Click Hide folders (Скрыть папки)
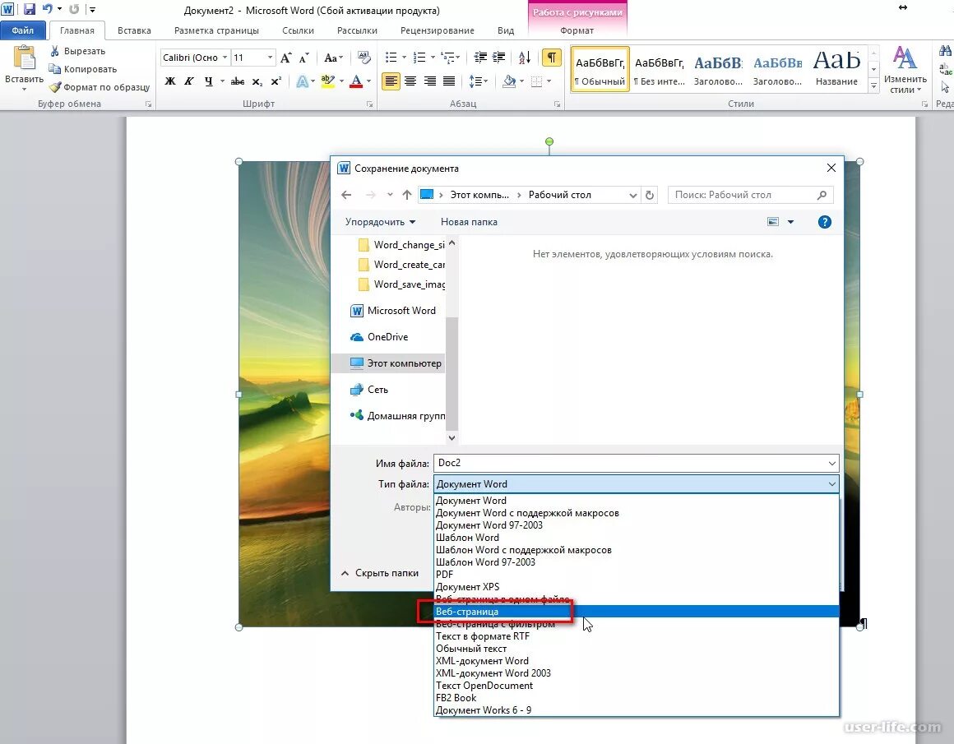 coord(380,573)
